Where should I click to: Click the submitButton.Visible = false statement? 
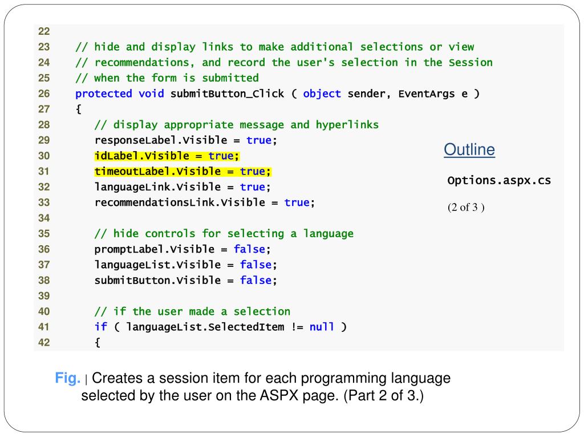click(185, 281)
